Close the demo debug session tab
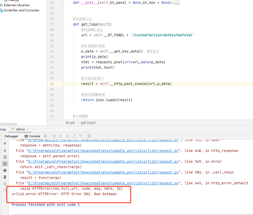This screenshot has height=215, width=253. [28, 129]
